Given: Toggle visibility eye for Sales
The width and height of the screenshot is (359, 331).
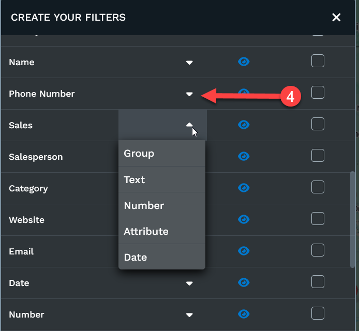Looking at the screenshot, I should 244,125.
